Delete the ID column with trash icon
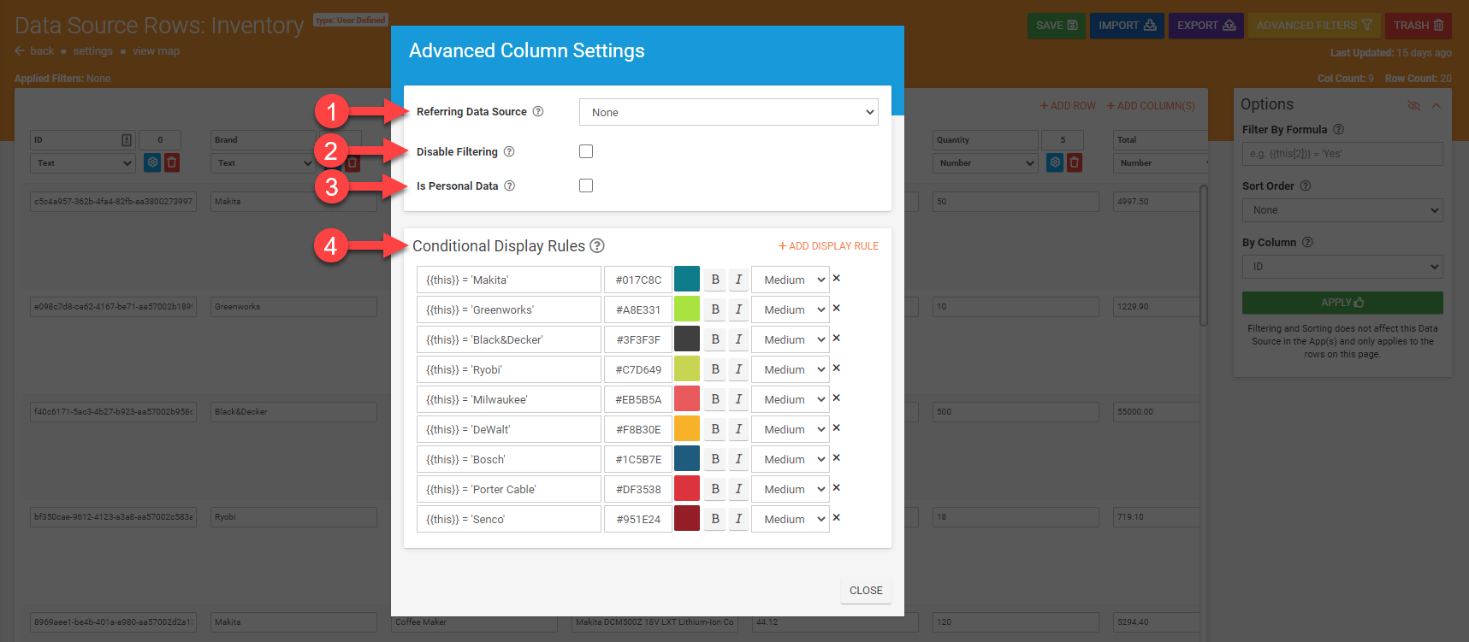 172,162
